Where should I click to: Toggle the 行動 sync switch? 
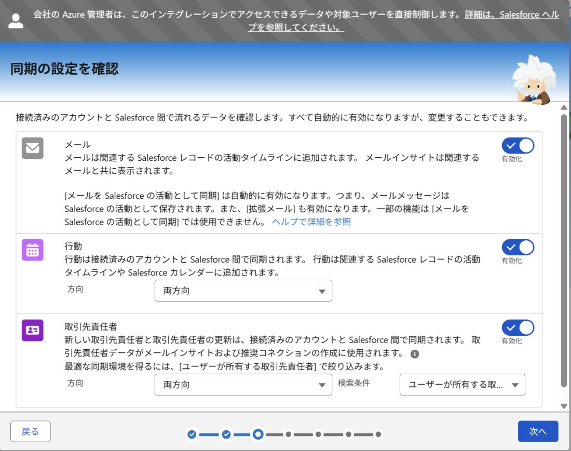[x=518, y=248]
